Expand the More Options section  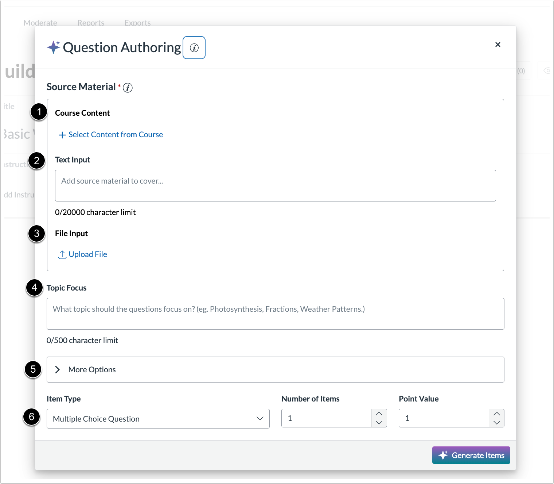tap(92, 370)
